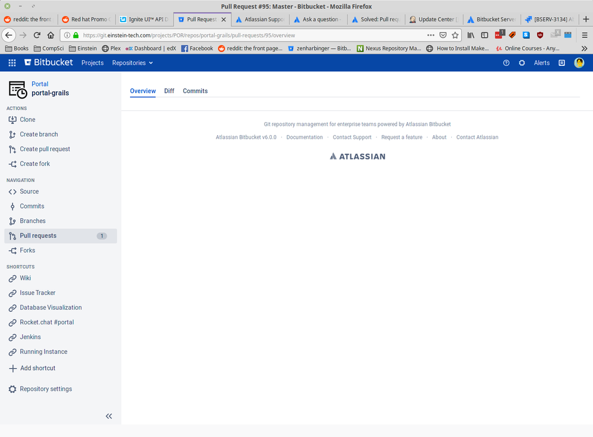This screenshot has width=593, height=437.
Task: Switch to the Commits tab of the pull request
Action: tap(195, 91)
